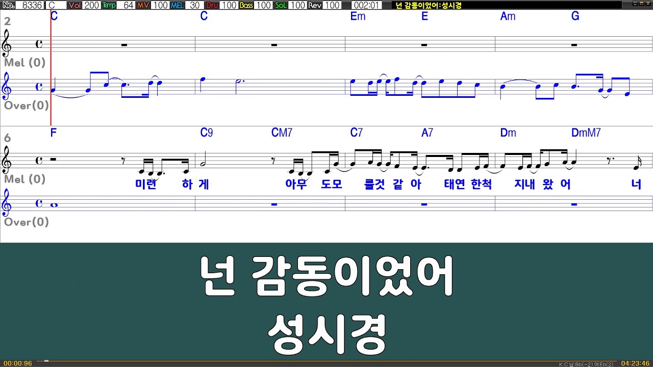
Task: Click the key value C field
Action: [x=56, y=5]
